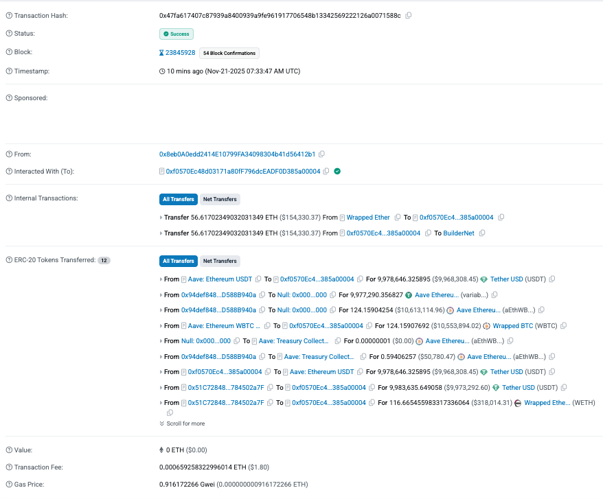Screen dimensions: 603x499
Task: Expand Scroll for more token transfers
Action: coord(182,423)
